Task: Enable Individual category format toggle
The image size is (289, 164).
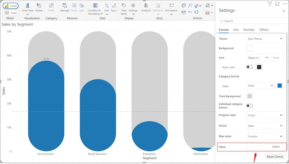Action: [249, 106]
